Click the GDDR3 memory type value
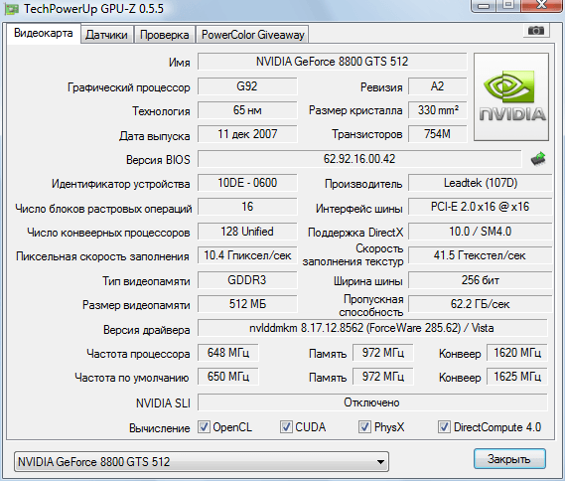Image resolution: width=565 pixels, height=481 pixels. (x=247, y=280)
